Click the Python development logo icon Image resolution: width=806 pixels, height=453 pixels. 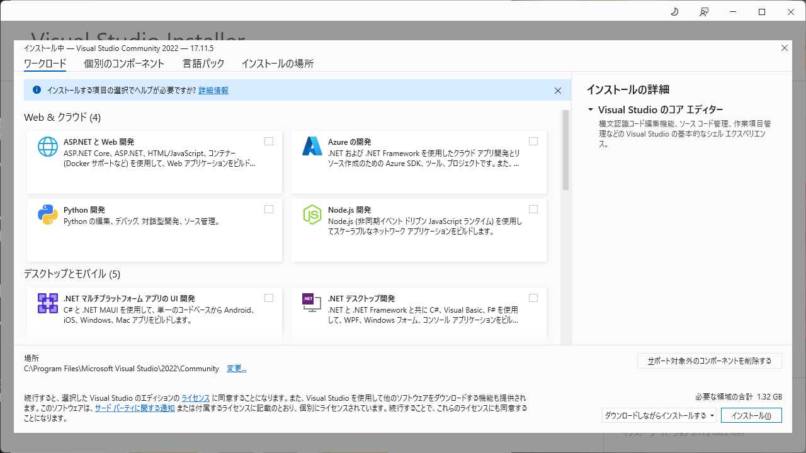coord(48,215)
